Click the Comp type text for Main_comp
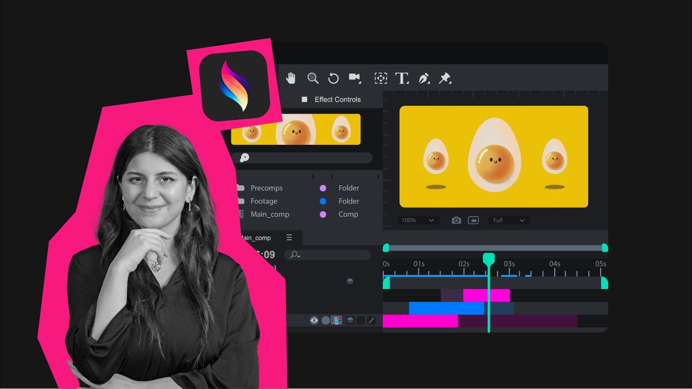692x389 pixels. click(x=348, y=214)
